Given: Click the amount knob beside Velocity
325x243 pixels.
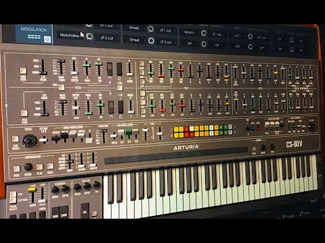Looking at the screenshot, I should 204,33.
